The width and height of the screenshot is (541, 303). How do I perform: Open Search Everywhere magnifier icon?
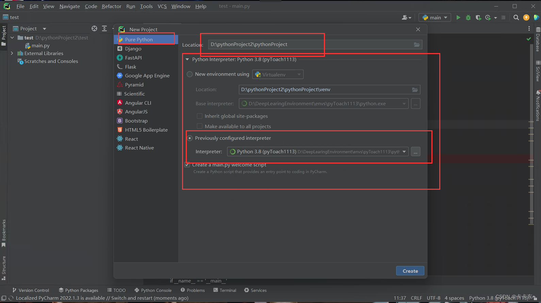coord(516,17)
